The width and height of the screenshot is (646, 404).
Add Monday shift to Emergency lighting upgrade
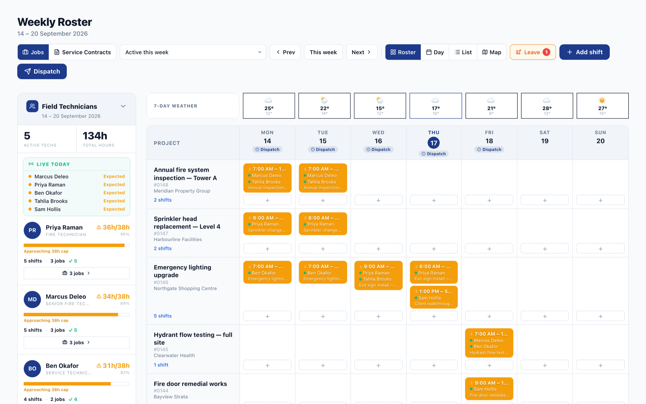click(267, 316)
